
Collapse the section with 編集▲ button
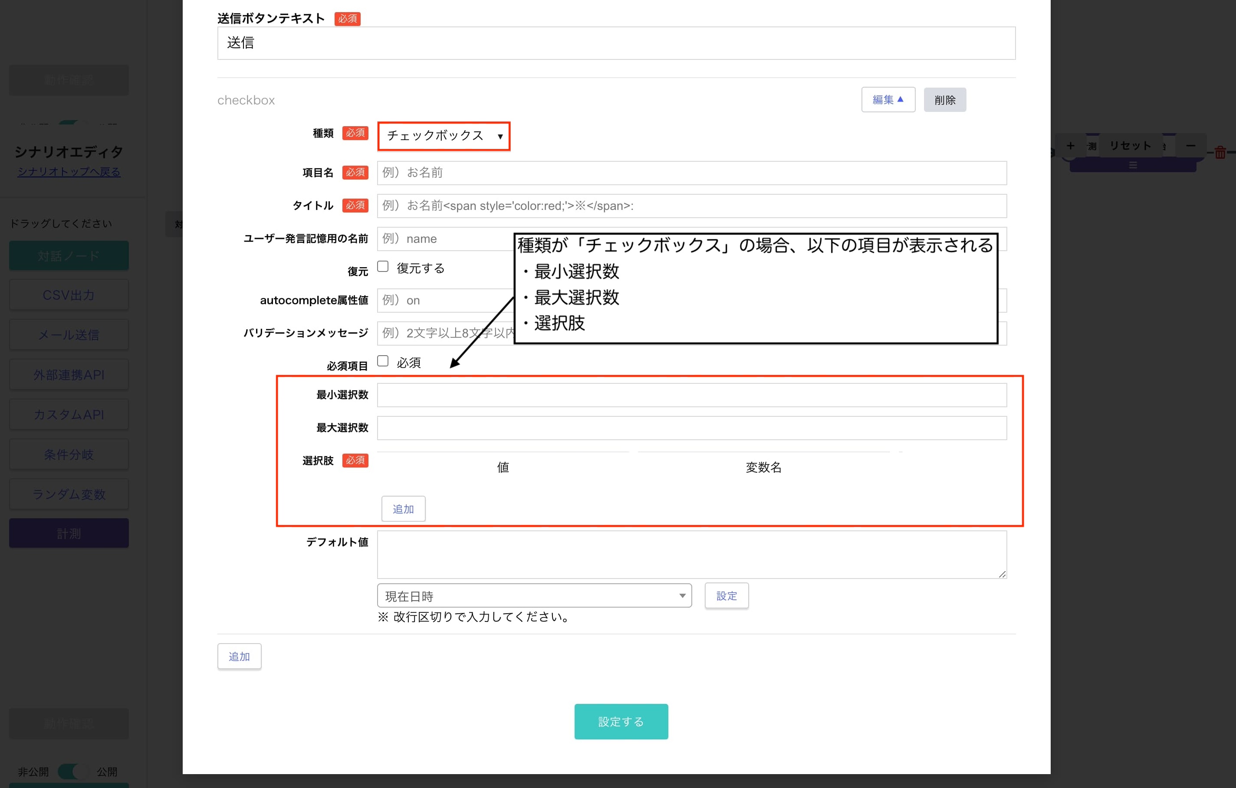(888, 99)
